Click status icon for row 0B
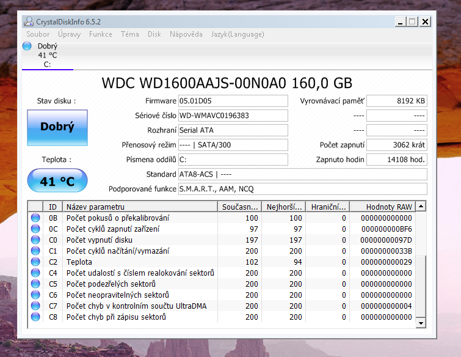461x357 pixels. click(35, 218)
